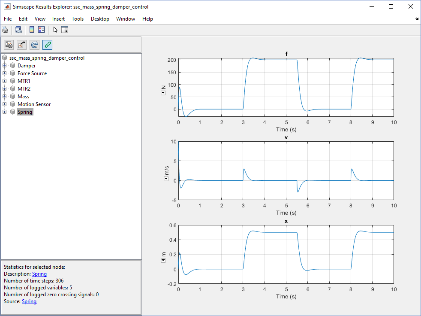Click the Spring node cube icon
This screenshot has width=421, height=316.
click(x=12, y=112)
